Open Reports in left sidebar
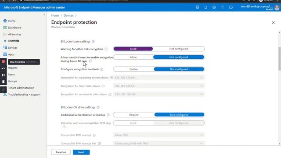This screenshot has height=158, width=281. coord(13,68)
